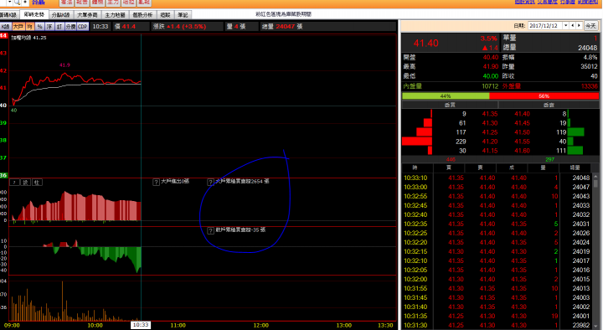Click the dot button next to the magnifier

25,3
